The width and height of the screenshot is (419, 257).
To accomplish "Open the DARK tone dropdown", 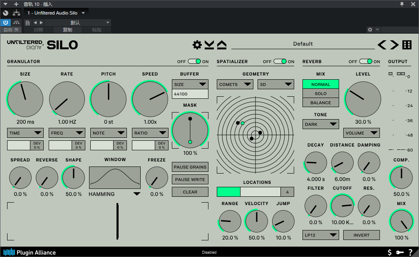I will coord(321,124).
